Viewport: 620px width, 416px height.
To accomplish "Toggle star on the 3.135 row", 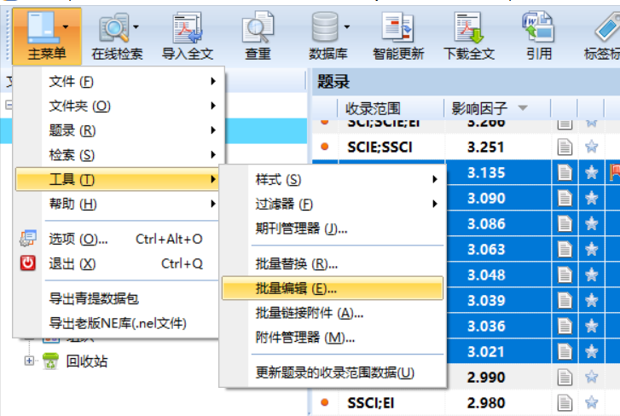I will tap(592, 172).
